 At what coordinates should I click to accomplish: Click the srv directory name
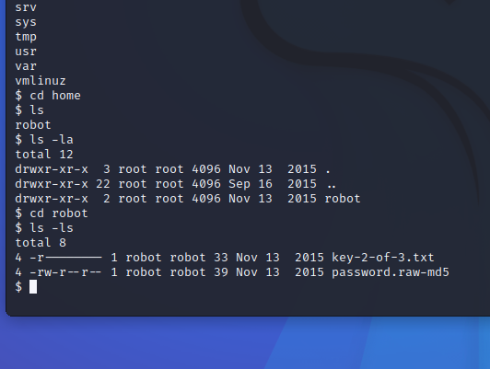26,7
